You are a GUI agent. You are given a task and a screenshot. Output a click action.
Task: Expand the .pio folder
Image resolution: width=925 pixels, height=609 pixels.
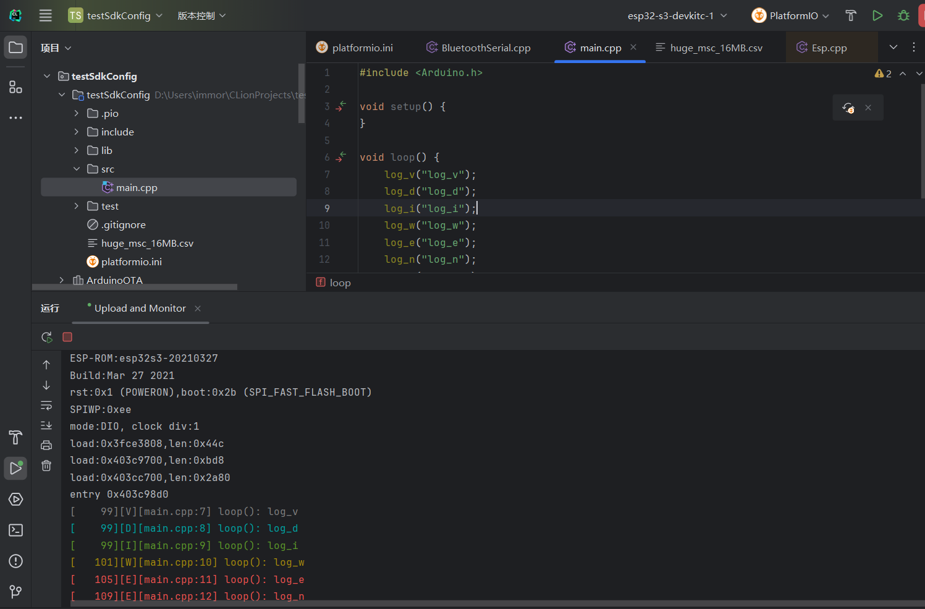click(77, 113)
